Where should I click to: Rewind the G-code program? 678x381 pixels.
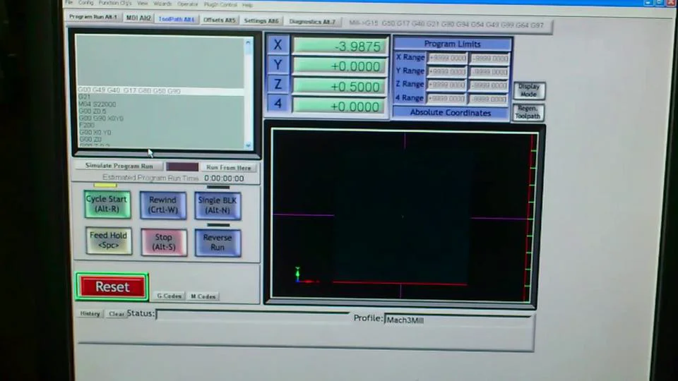click(163, 205)
